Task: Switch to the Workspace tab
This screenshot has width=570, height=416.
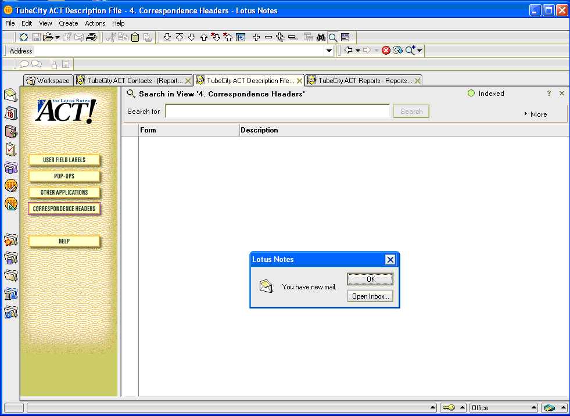Action: [x=48, y=81]
